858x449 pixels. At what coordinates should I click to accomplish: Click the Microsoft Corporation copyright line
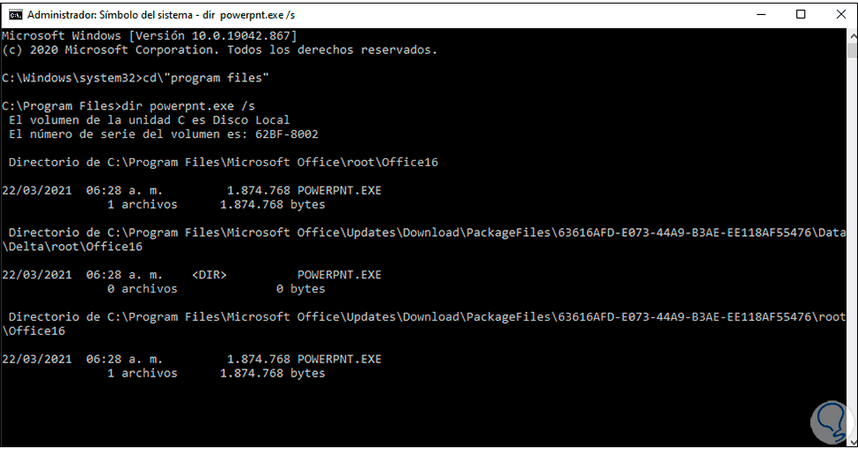[x=220, y=49]
